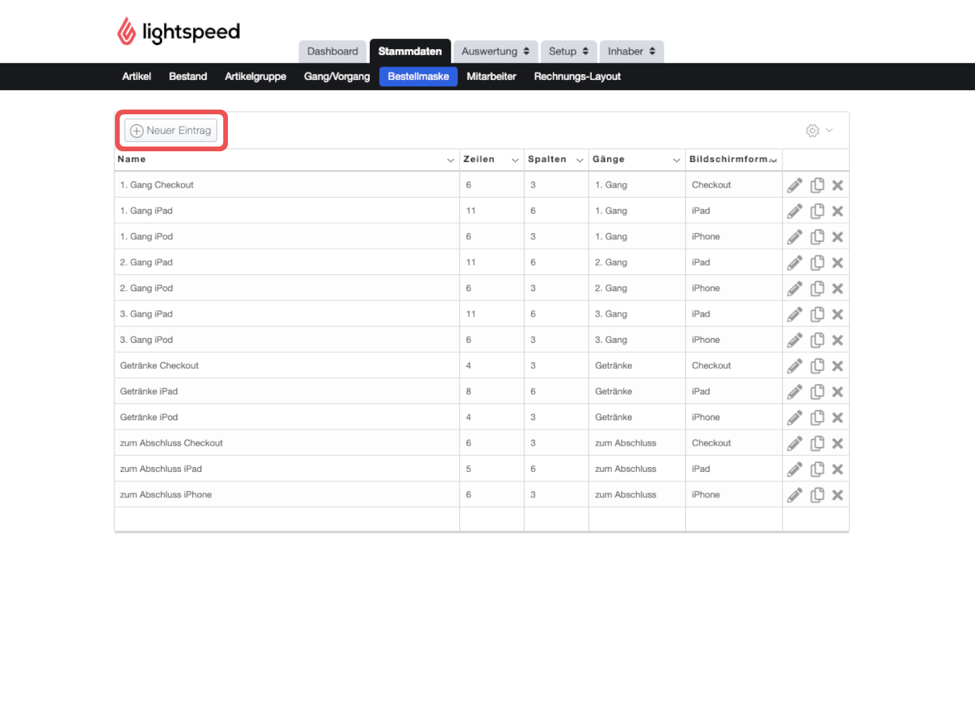Edit the 3. Gang iPad entry
The image size is (975, 726).
coord(795,315)
